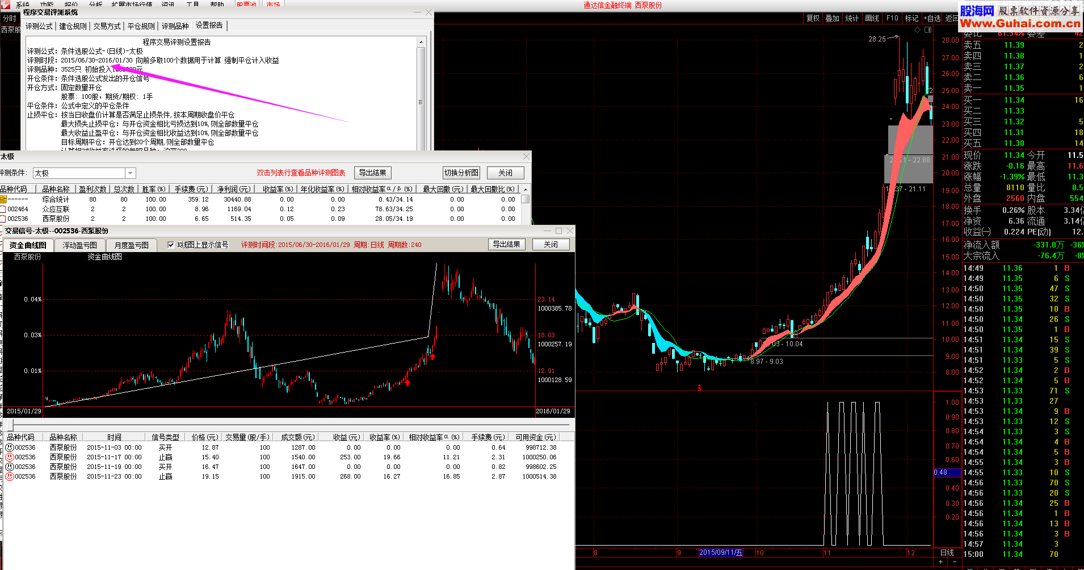This screenshot has height=570, width=1084.
Task: Click 关闭 in the 交易信号 window
Action: [x=551, y=244]
